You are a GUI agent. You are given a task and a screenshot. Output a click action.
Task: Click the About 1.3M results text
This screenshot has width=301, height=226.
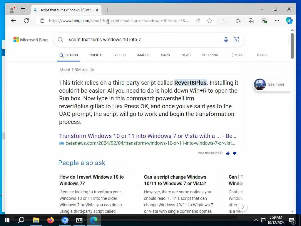(77, 70)
